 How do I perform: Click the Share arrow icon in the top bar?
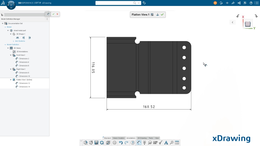(233, 3)
